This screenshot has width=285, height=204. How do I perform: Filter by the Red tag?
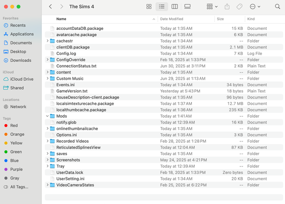pyautogui.click(x=14, y=125)
